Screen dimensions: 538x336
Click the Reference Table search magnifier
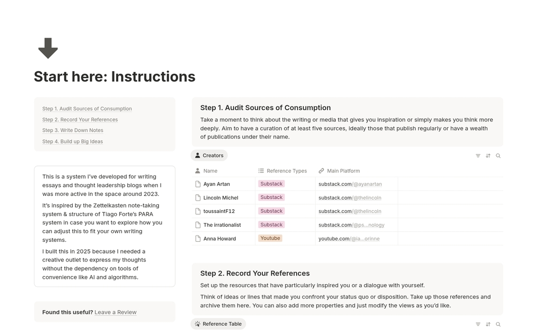498,324
